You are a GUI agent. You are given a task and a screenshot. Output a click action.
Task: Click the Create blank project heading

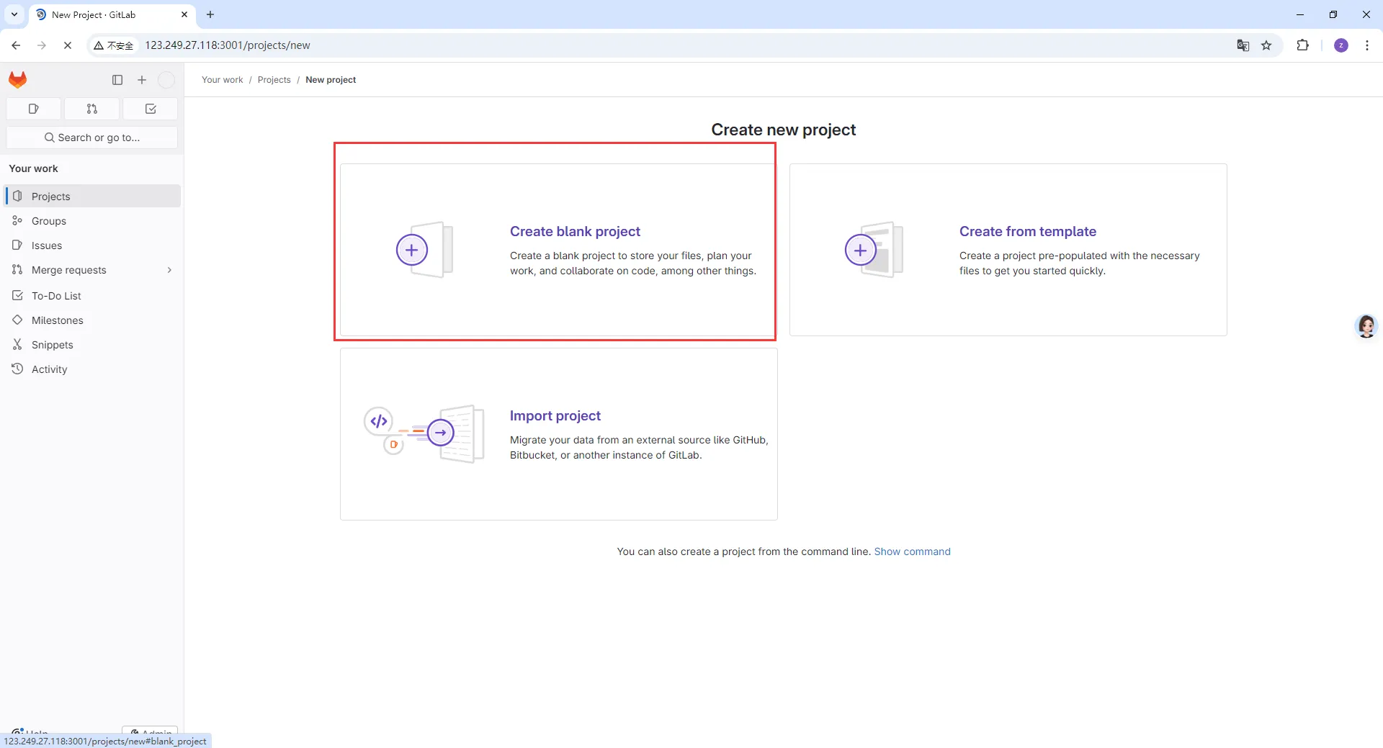575,231
